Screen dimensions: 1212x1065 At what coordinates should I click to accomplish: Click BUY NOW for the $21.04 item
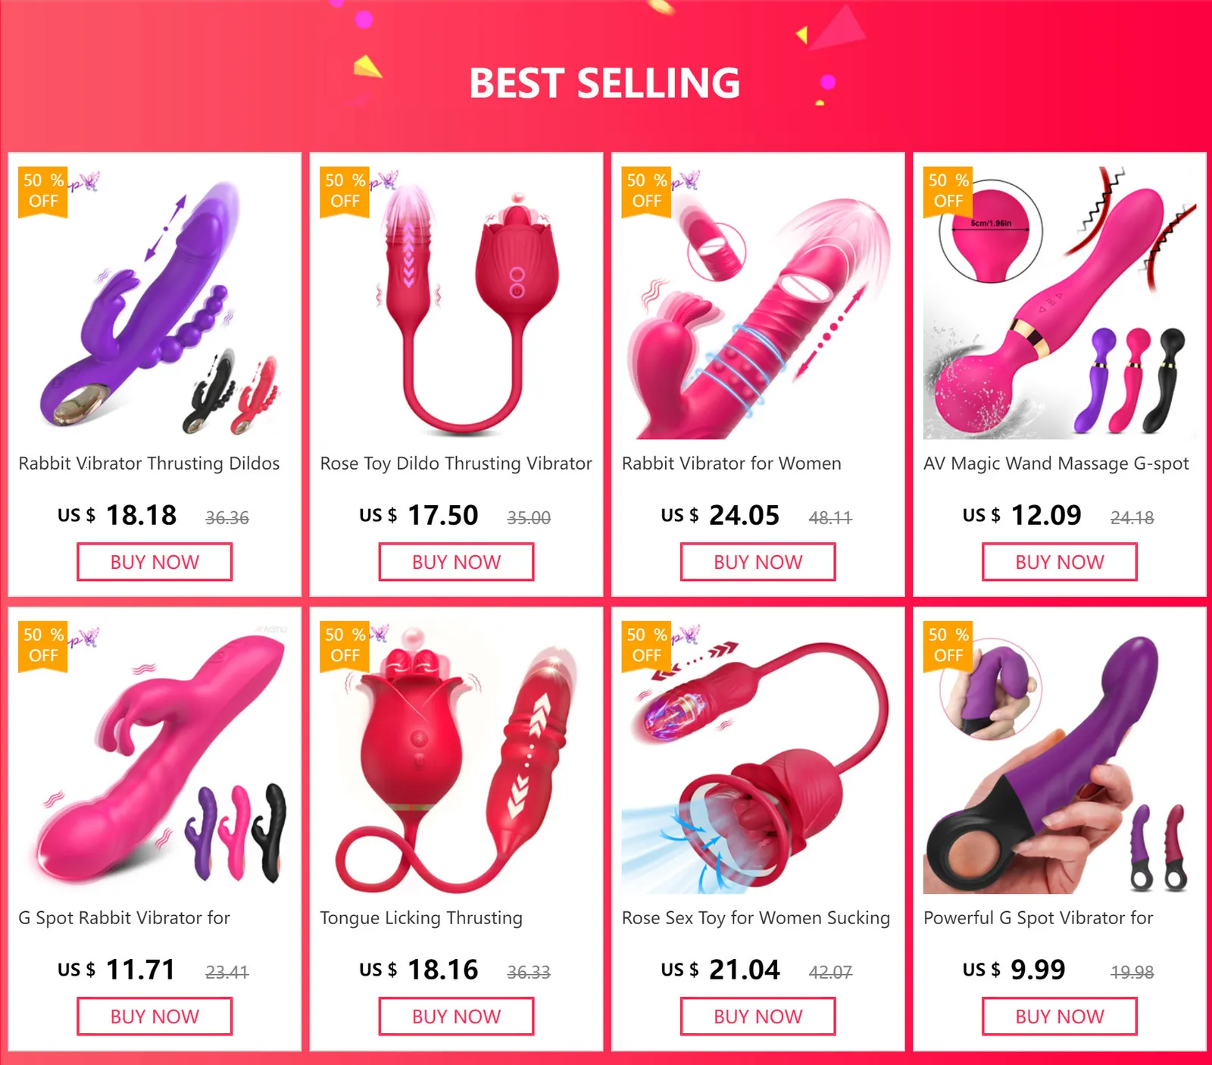tap(757, 1017)
